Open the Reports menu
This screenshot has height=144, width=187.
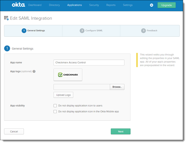point(111,5)
